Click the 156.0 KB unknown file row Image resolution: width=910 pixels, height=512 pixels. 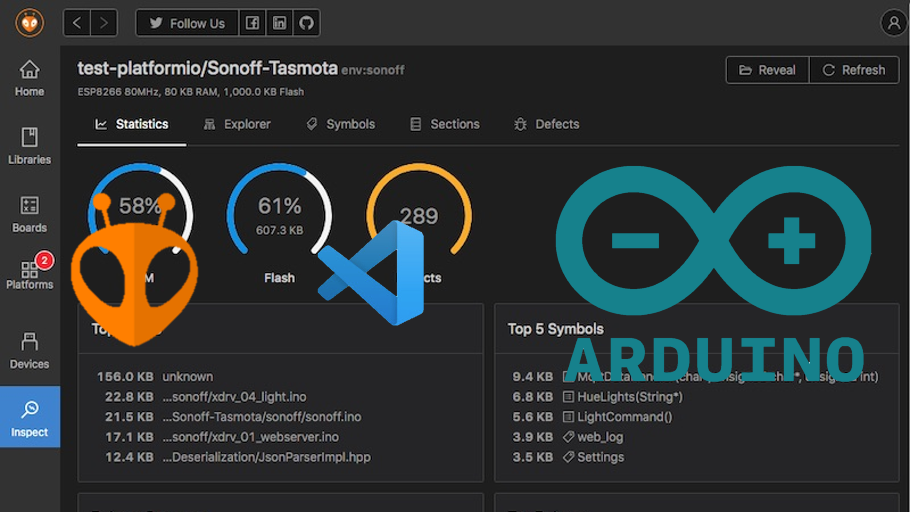pos(155,377)
